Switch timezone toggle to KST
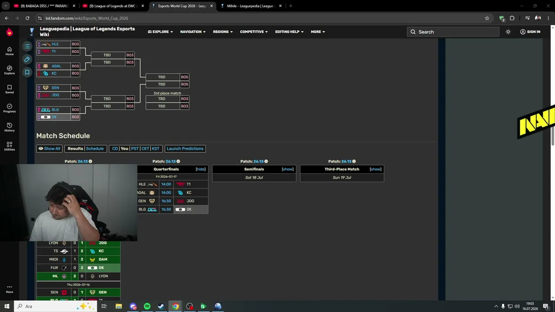555x312 pixels. 155,149
